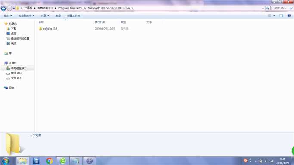
Task: Expand arrow after Microsoft SQL Server JDBC Driver
Action: (x=133, y=8)
